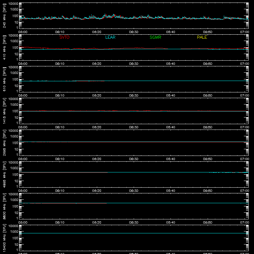The width and height of the screenshot is (254, 254).
Task: Click the 1000 tick on 15400 MHz axis
Action: 14,232
